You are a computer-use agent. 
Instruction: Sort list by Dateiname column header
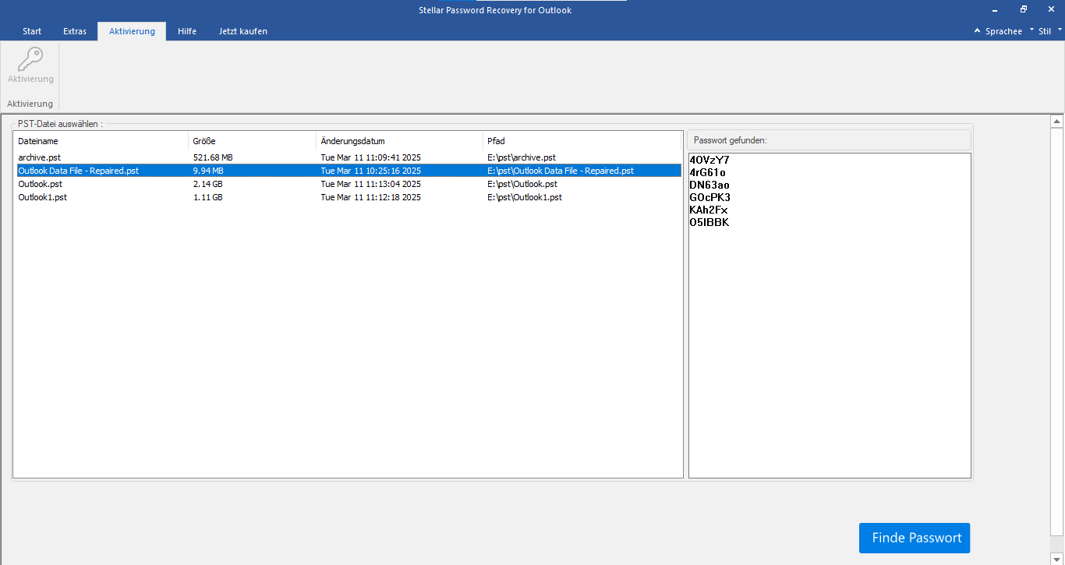101,141
